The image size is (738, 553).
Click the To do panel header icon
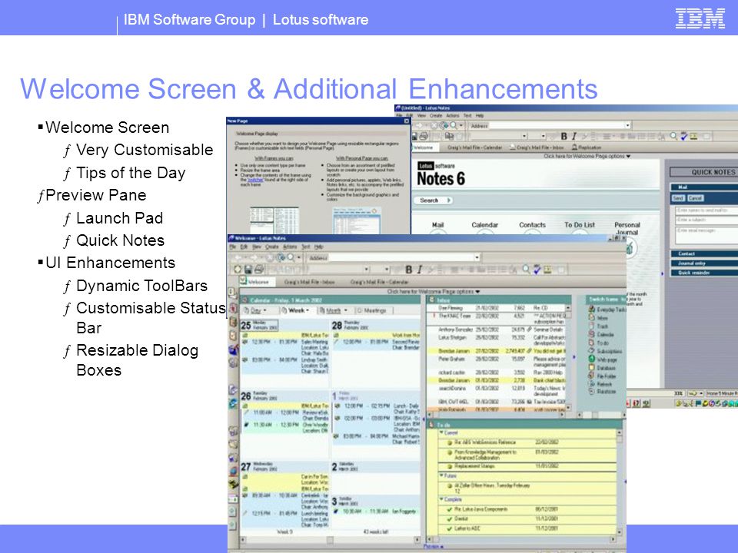point(431,425)
